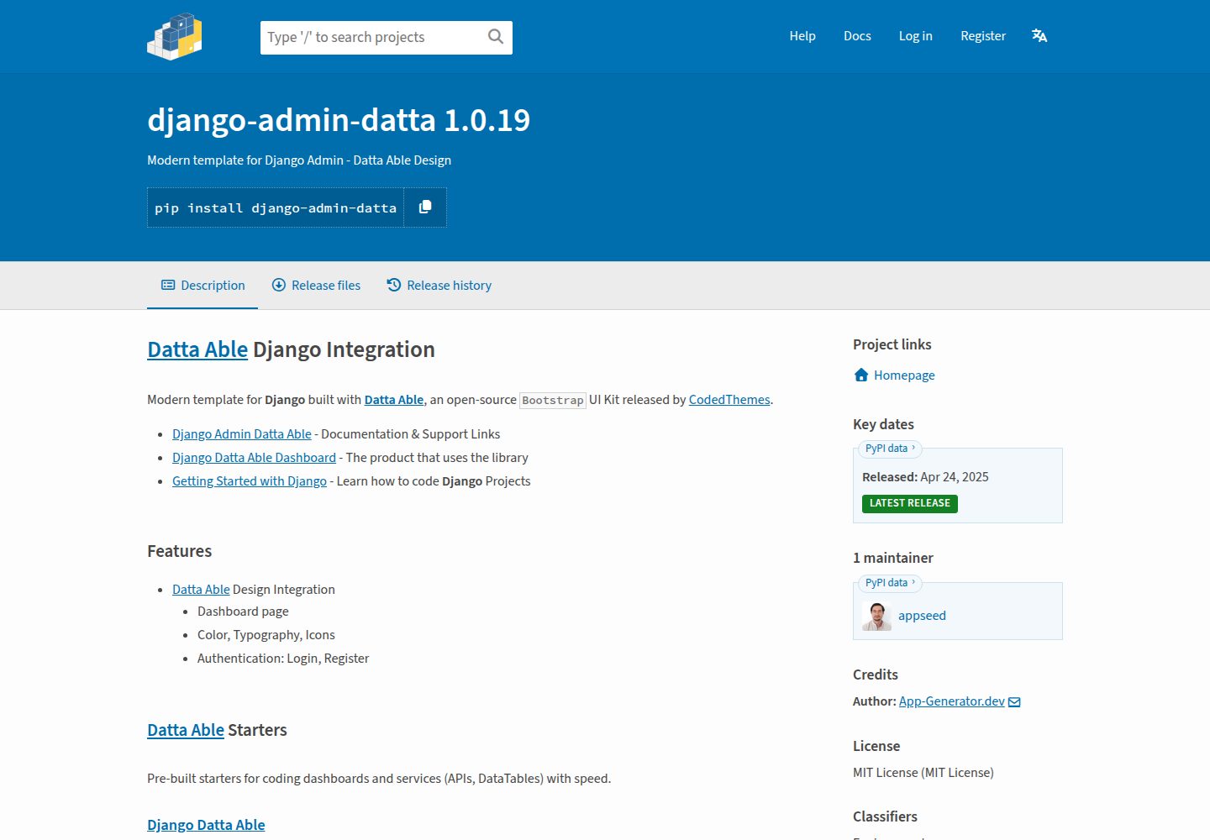Screen dimensions: 1210x840
Task: Switch to the Release files tab
Action: click(x=316, y=286)
